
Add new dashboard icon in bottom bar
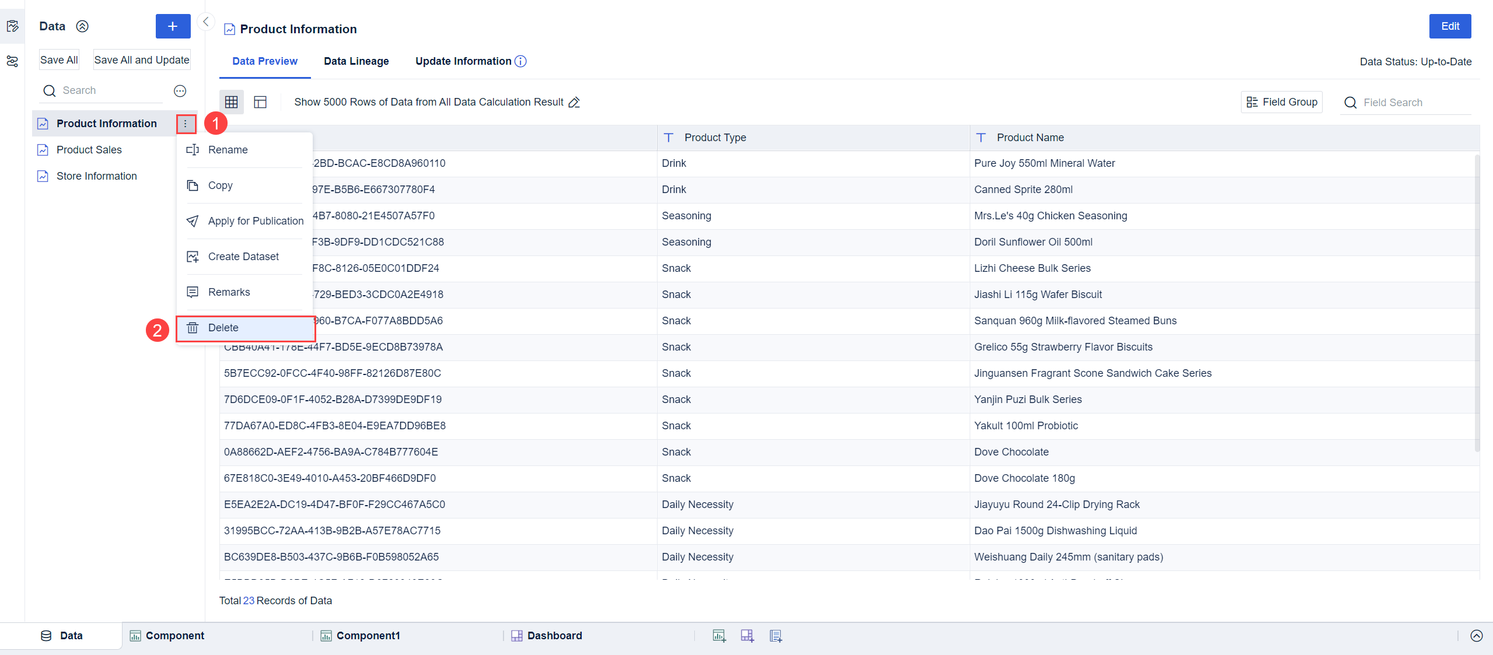tap(747, 636)
